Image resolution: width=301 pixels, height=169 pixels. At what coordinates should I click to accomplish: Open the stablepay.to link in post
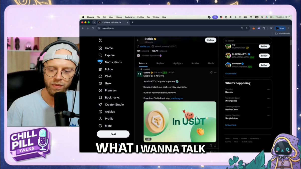177,98
